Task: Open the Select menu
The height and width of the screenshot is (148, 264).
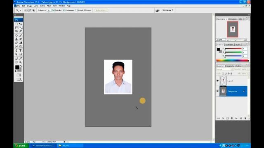Action: [x=42, y=6]
